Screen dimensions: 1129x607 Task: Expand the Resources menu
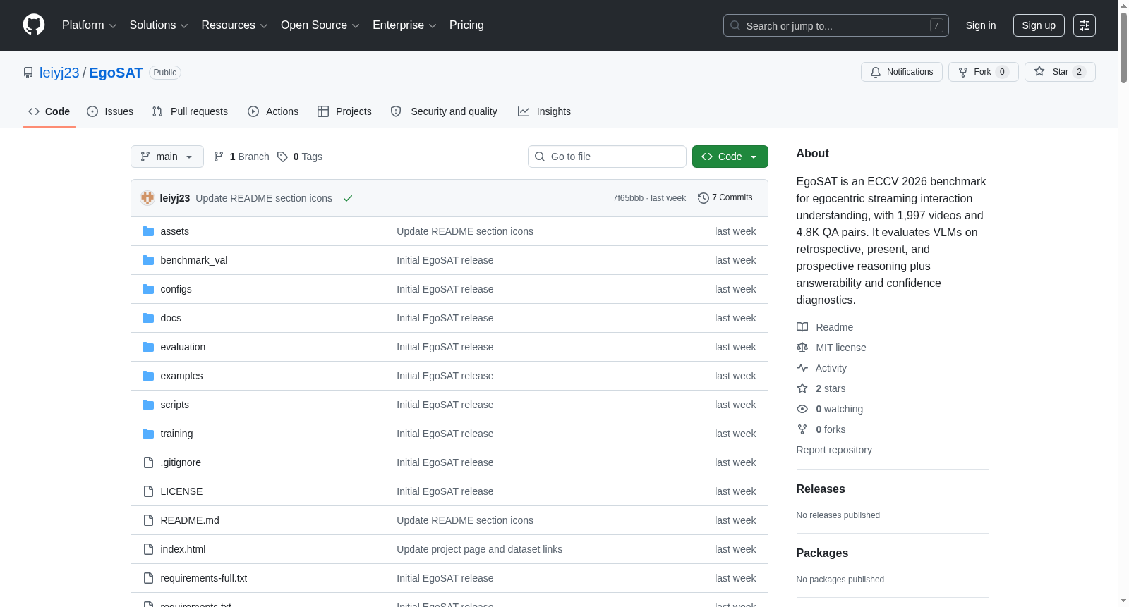pos(234,25)
